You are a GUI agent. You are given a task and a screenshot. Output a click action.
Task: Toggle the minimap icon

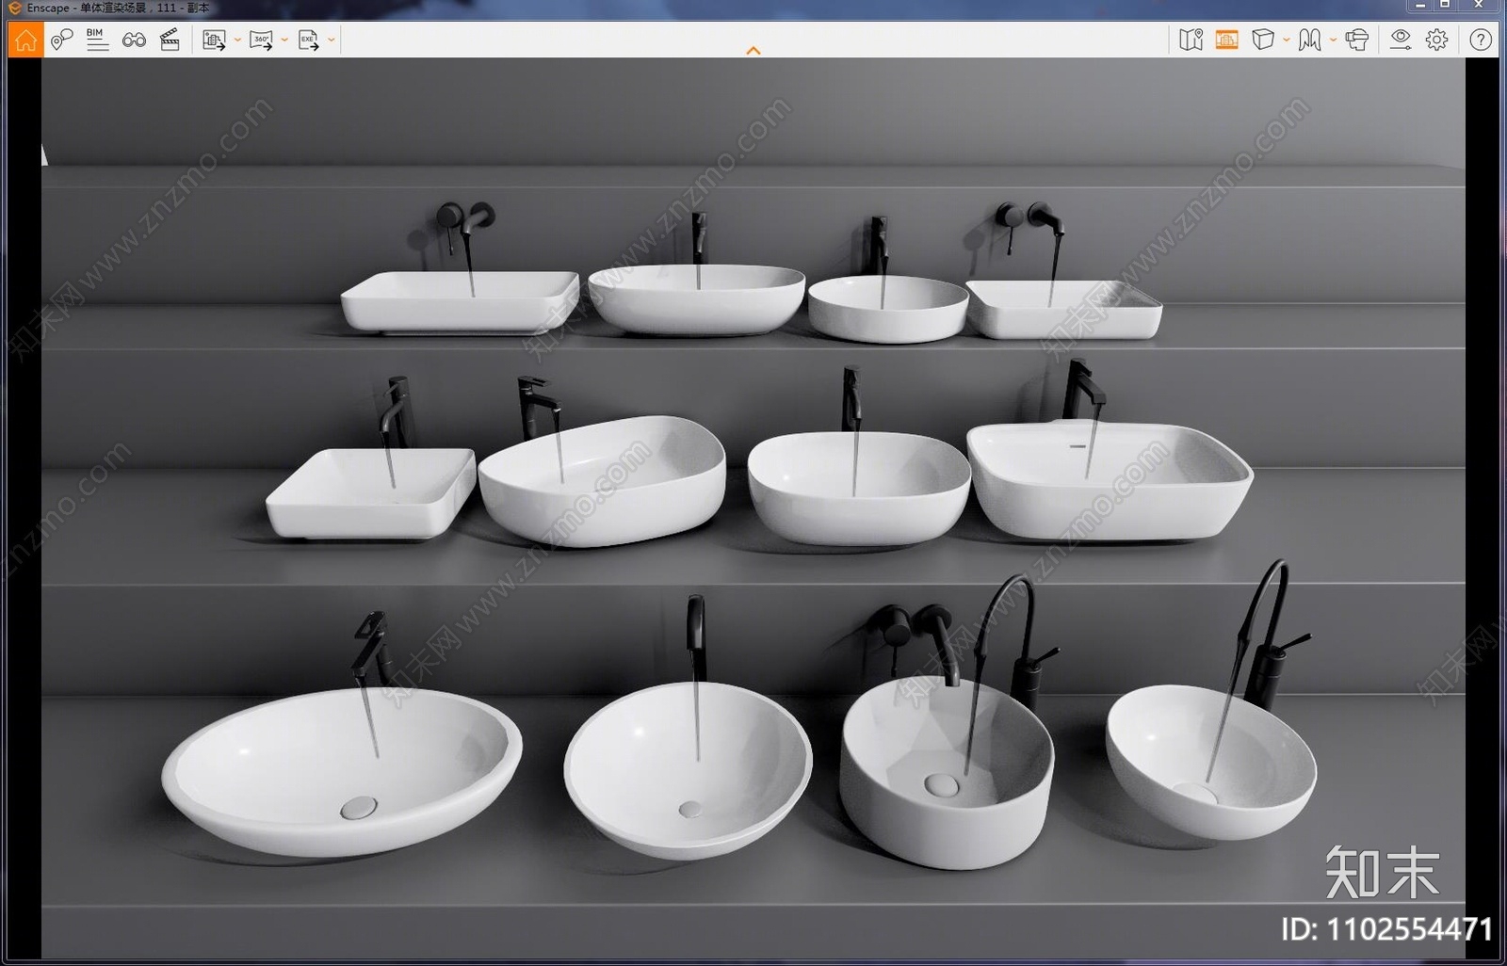pyautogui.click(x=1191, y=40)
